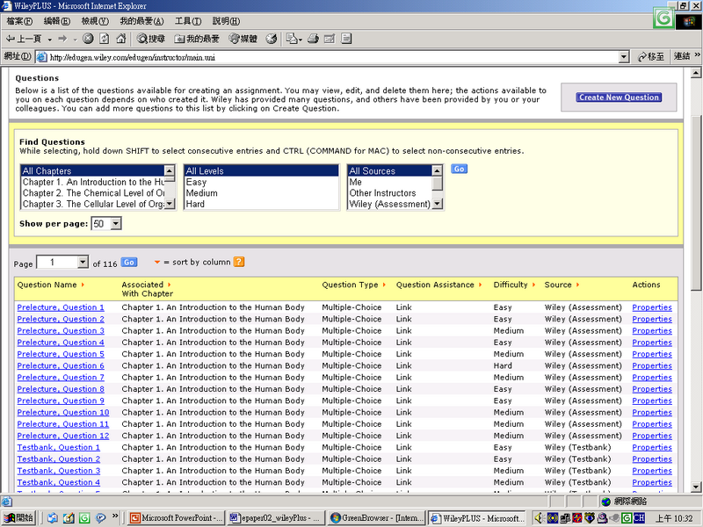
Task: Open the Search toolbar button
Action: click(151, 39)
